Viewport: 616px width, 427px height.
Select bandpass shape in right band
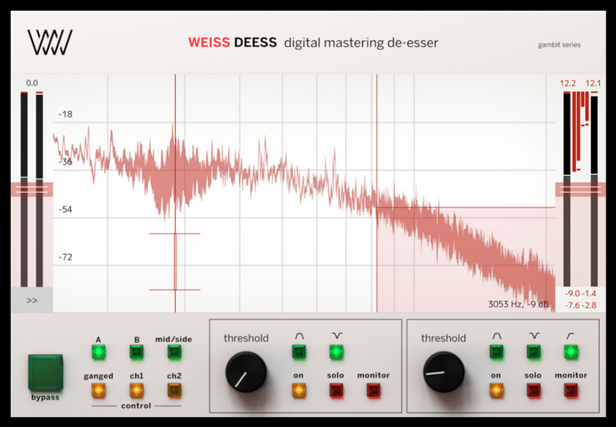click(x=495, y=352)
